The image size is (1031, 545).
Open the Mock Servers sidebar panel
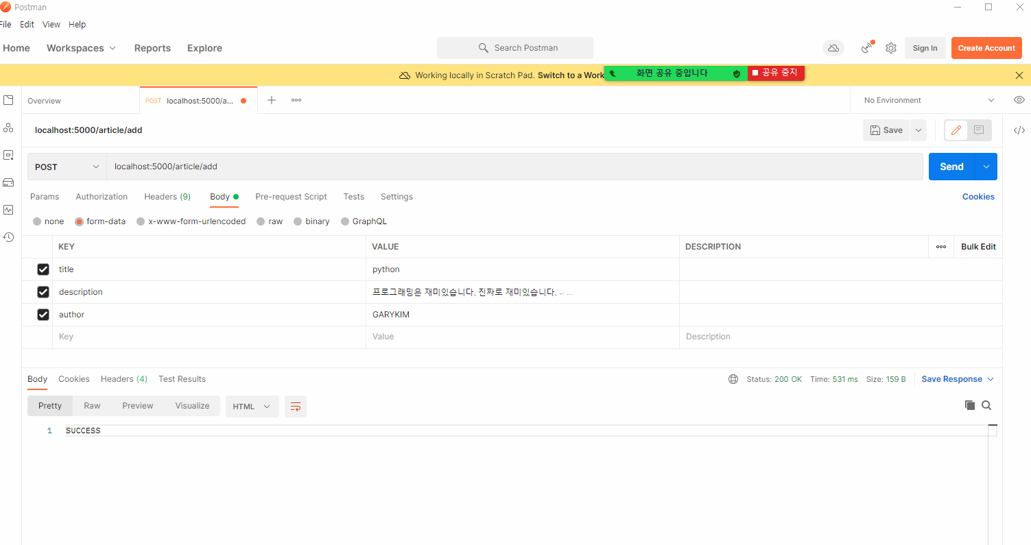[x=8, y=182]
